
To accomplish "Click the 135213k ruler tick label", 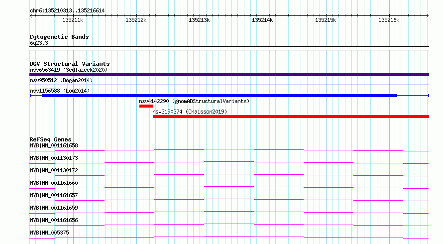I will point(199,20).
